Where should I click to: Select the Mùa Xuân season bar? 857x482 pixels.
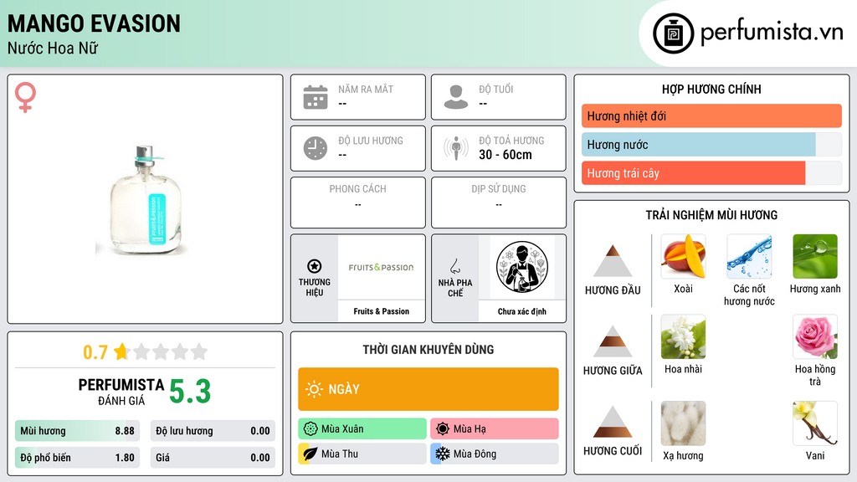(x=362, y=429)
